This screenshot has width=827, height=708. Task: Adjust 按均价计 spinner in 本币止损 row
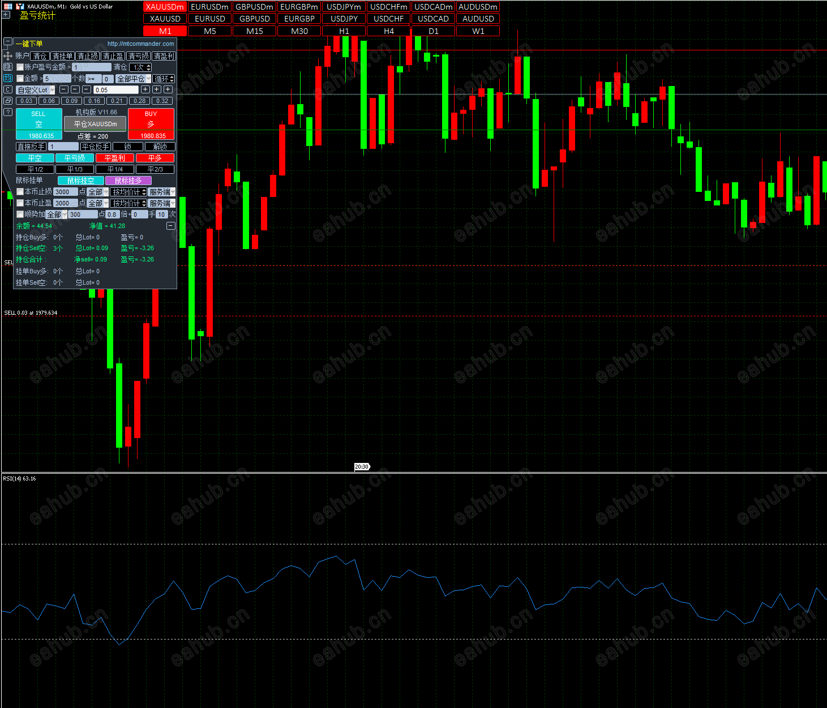pos(128,192)
